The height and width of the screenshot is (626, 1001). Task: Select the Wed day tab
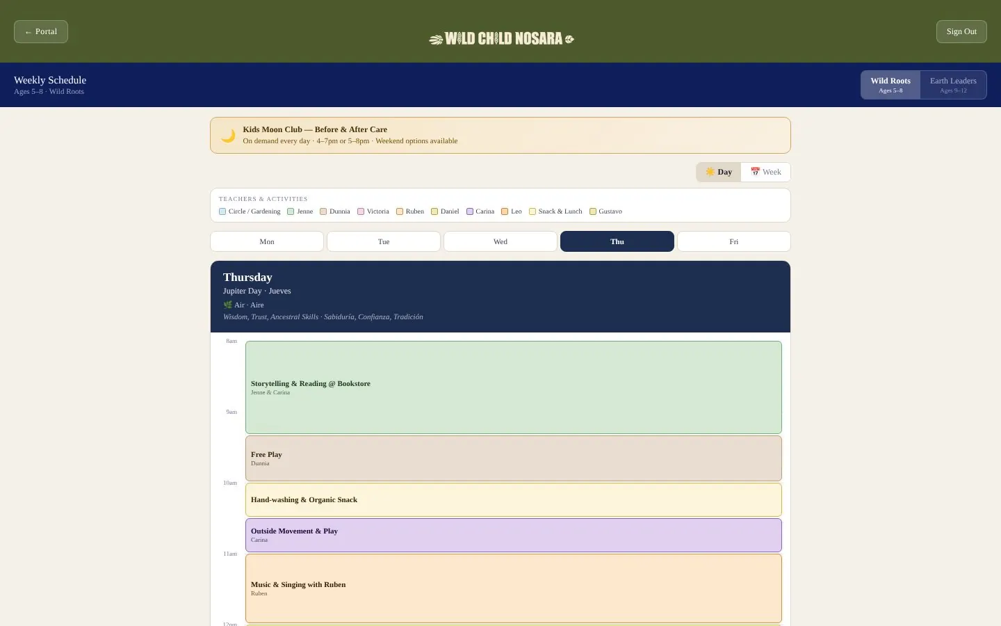[x=500, y=241]
